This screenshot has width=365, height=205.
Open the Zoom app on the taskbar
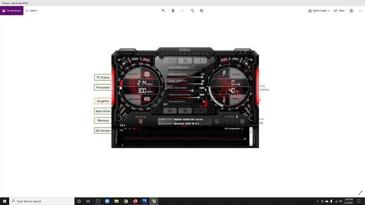pos(107,201)
